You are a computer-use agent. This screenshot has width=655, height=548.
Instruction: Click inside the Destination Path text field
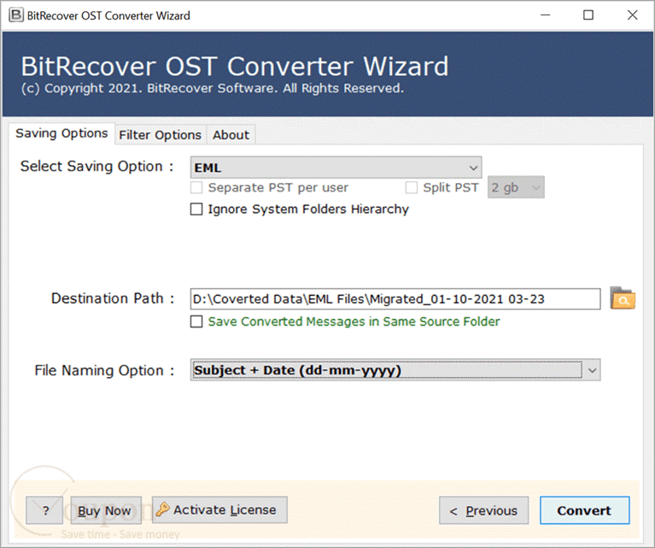pyautogui.click(x=395, y=299)
